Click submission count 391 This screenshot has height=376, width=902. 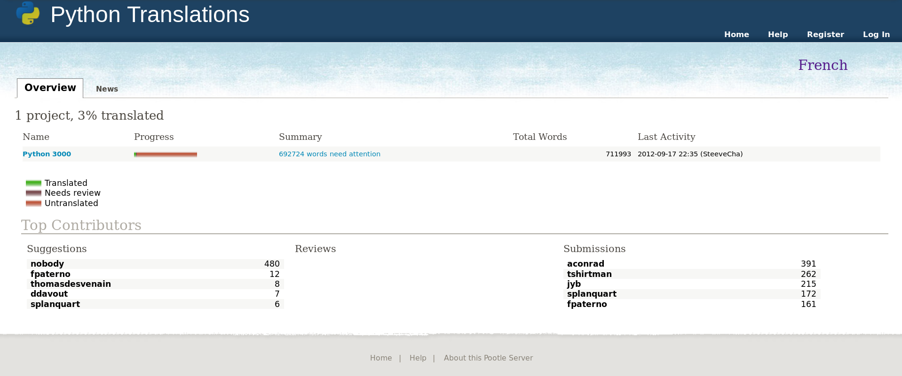click(x=808, y=264)
